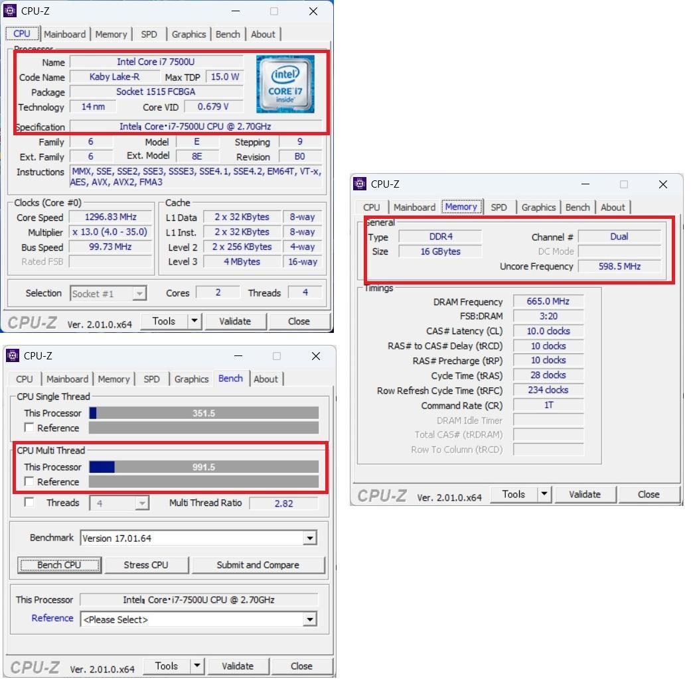Image resolution: width=695 pixels, height=685 pixels.
Task: Enable Reference checkbox under CPU Multi Thread
Action: [x=29, y=481]
